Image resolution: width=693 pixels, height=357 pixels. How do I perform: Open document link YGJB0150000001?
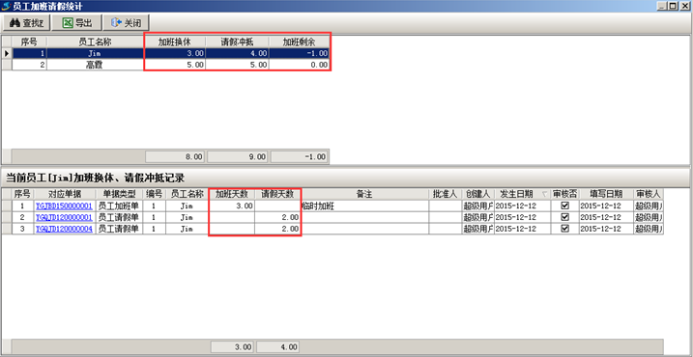(x=65, y=206)
